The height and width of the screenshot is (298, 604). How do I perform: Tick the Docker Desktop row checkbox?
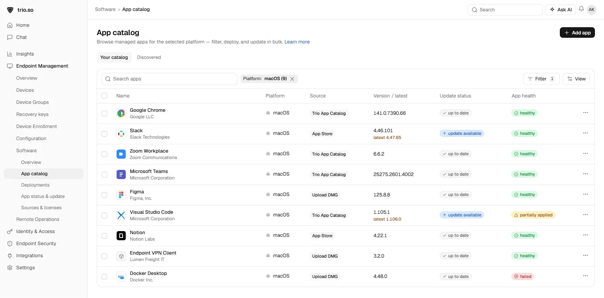click(x=105, y=276)
